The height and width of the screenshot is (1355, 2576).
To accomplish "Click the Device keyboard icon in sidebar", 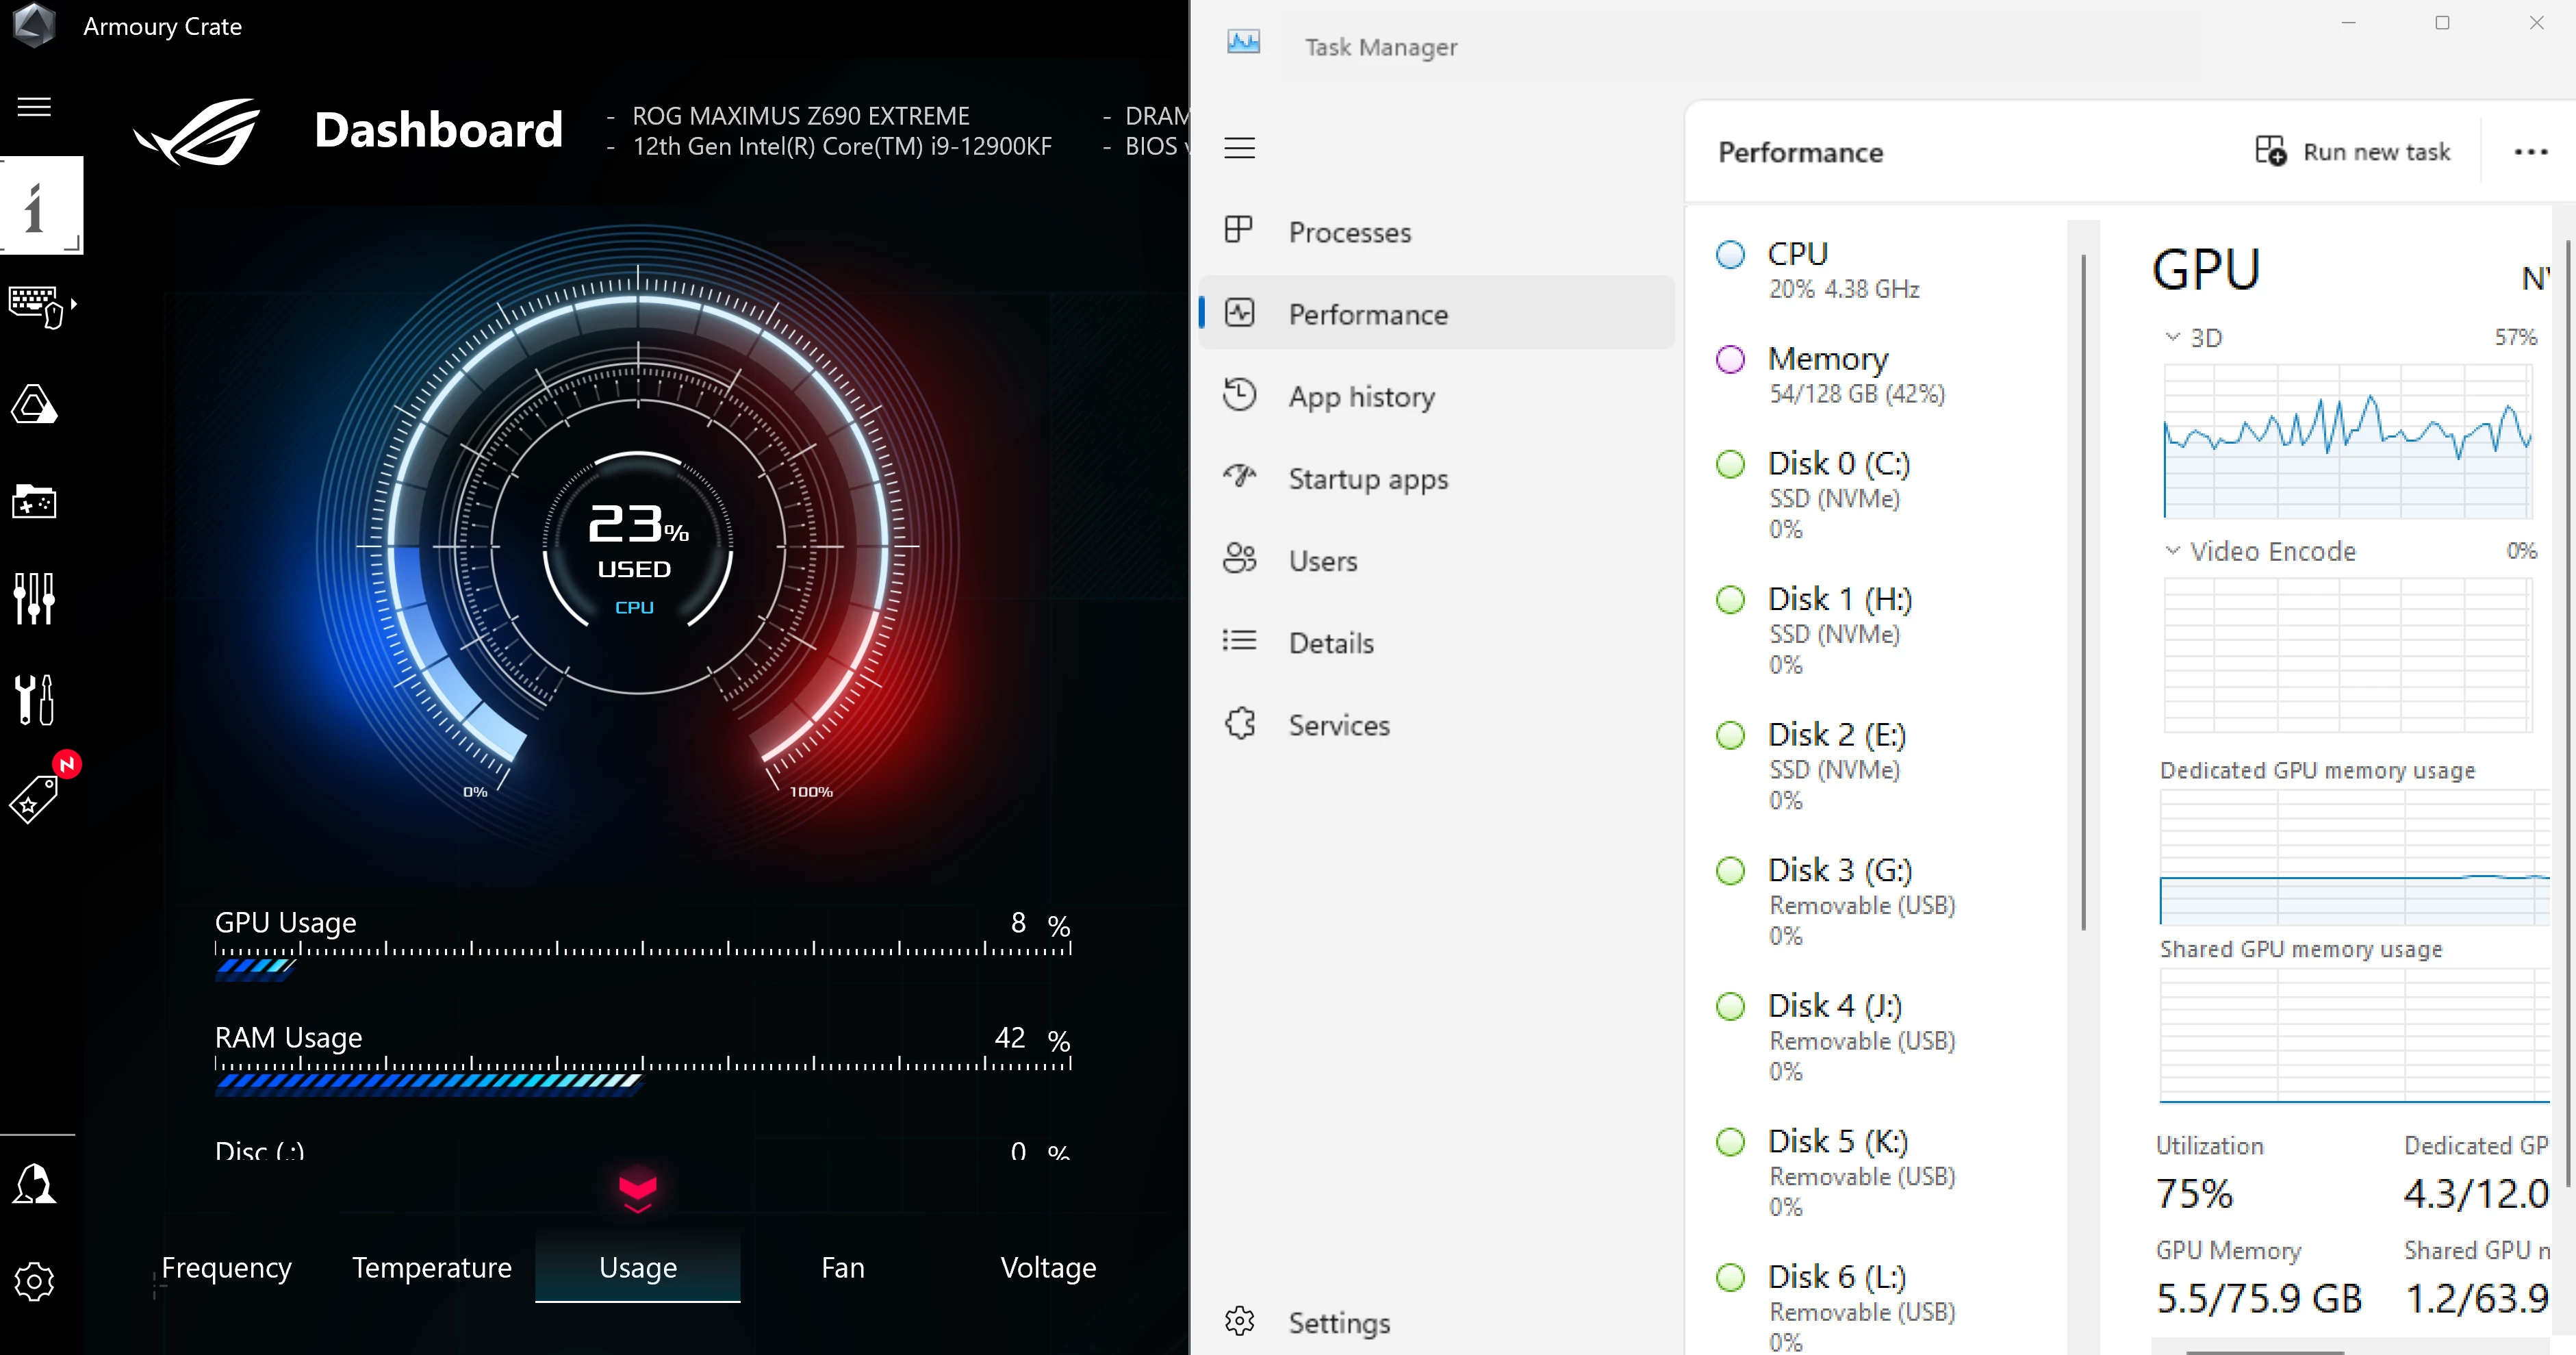I will (x=36, y=305).
